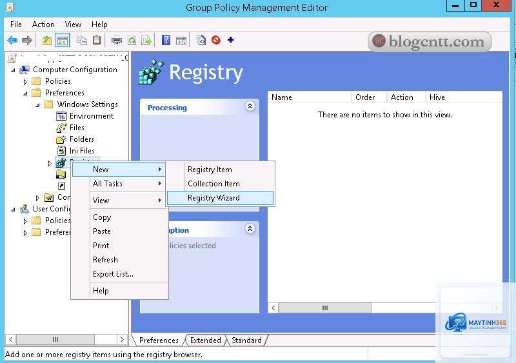Select Copy in the context menu

(120, 217)
